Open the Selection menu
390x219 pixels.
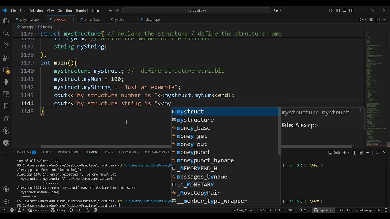pos(36,10)
